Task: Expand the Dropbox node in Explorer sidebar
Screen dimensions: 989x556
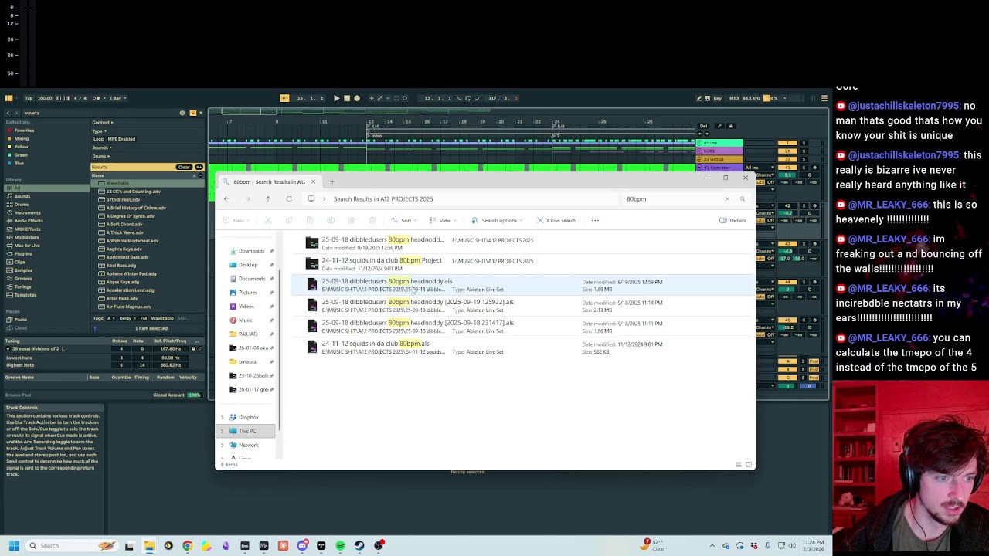Action: [x=223, y=418]
